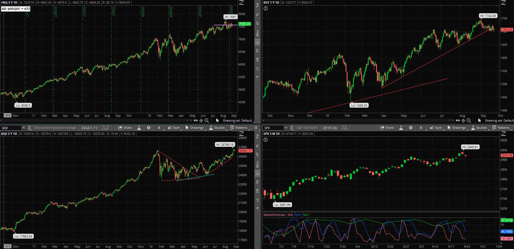
Task: Click the 10/3 date marker on /NQ axis
Action: pos(7,116)
